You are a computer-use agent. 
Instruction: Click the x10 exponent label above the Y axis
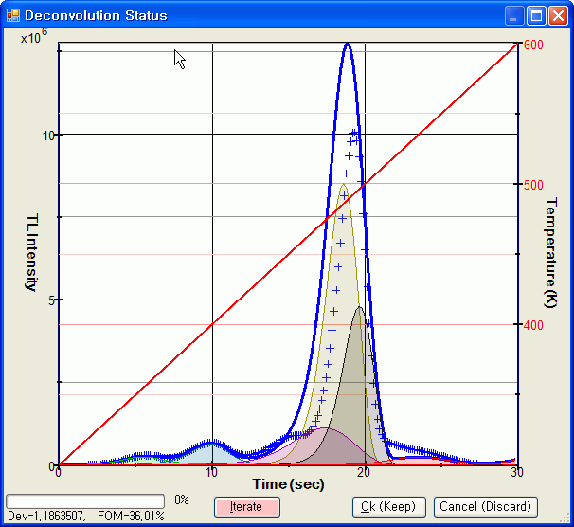[x=33, y=36]
